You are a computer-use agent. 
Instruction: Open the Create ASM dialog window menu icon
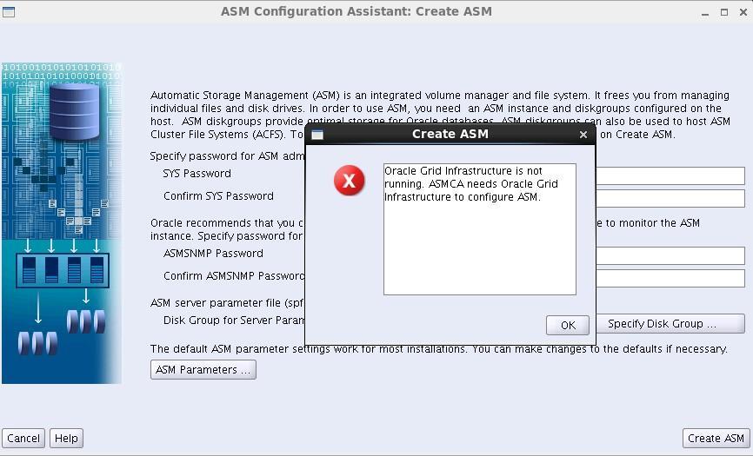(x=317, y=135)
